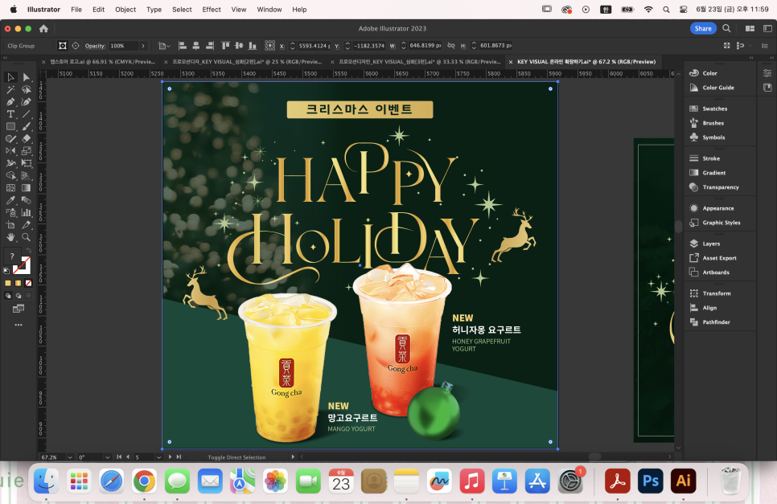The image size is (777, 504).
Task: Select the Selection tool (black arrow)
Action: (10, 77)
